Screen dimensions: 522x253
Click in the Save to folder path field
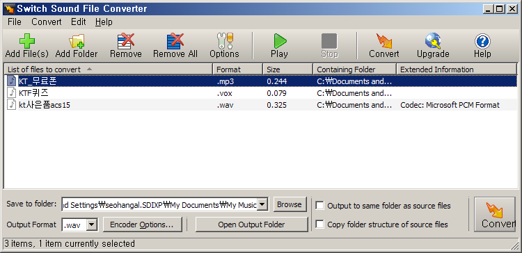pos(159,205)
